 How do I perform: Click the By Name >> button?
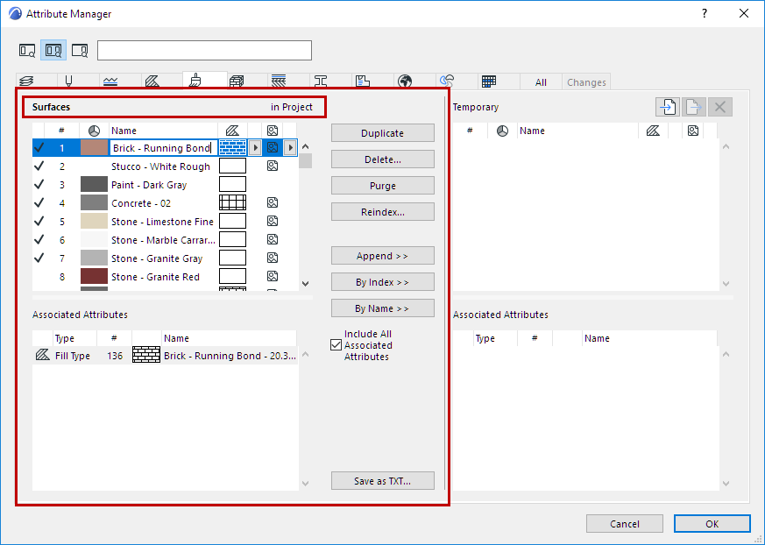click(x=382, y=308)
